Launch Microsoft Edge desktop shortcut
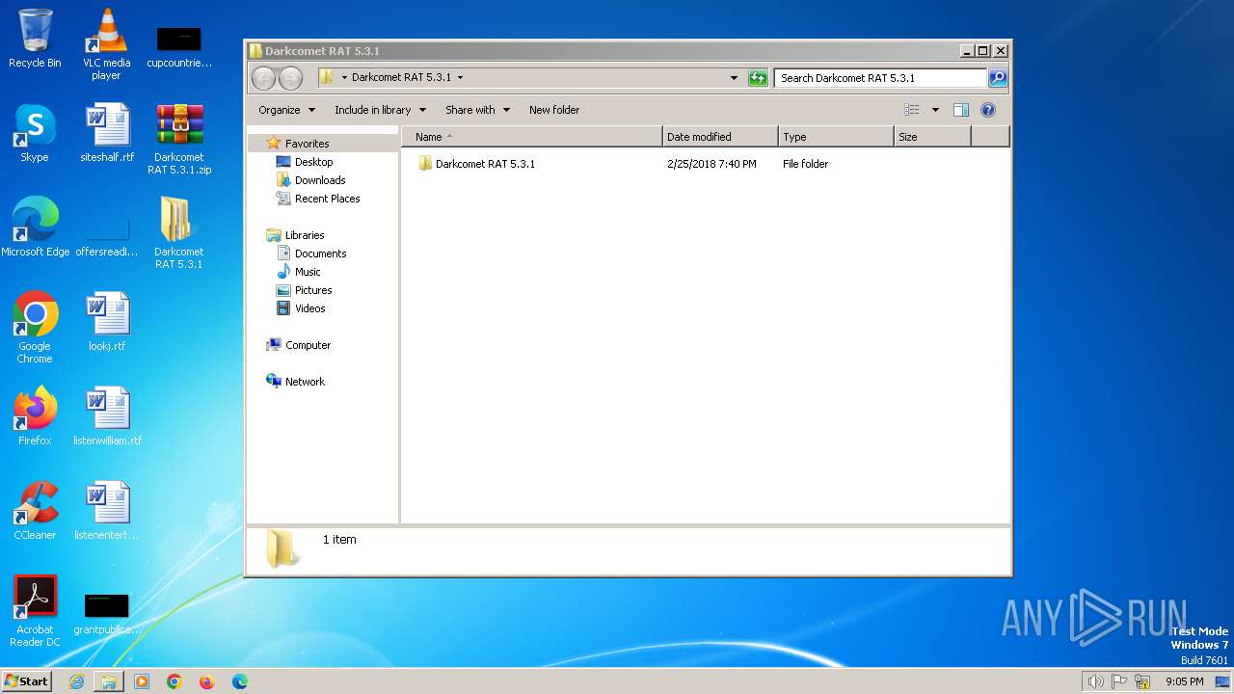 (35, 227)
